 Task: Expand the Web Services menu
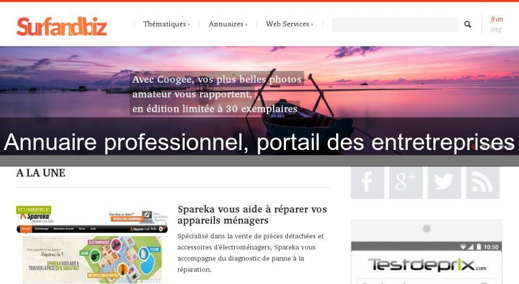tap(289, 24)
